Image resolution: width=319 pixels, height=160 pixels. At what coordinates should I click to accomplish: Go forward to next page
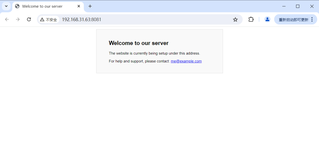pyautogui.click(x=18, y=19)
